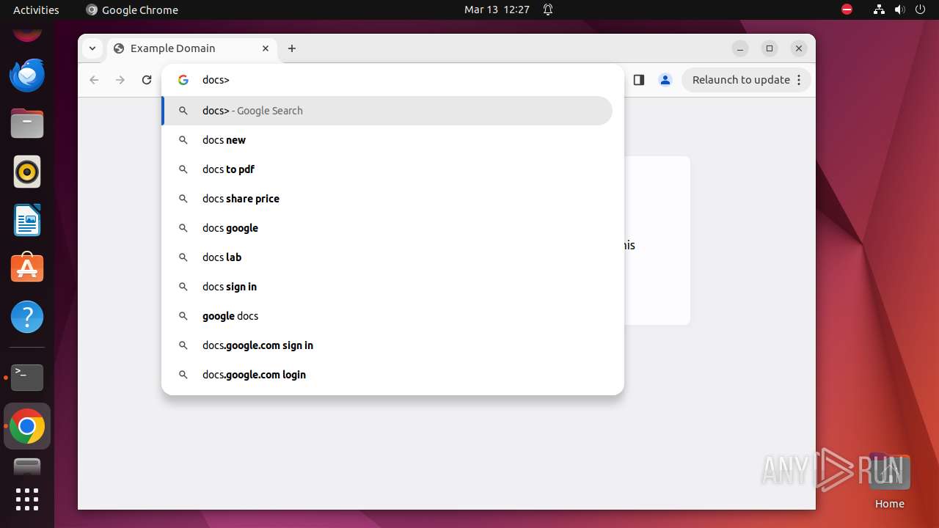Viewport: 939px width, 528px height.
Task: Open the Chrome profile menu
Action: (x=665, y=80)
